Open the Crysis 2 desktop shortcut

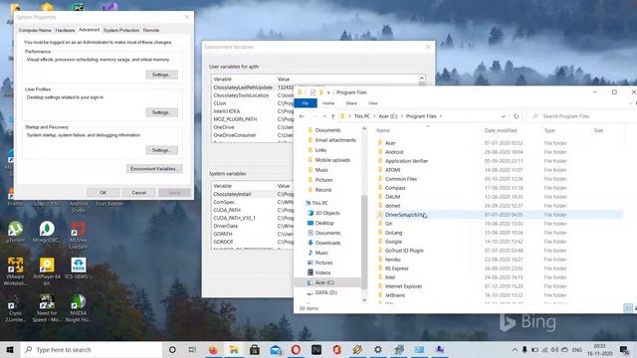[15, 308]
